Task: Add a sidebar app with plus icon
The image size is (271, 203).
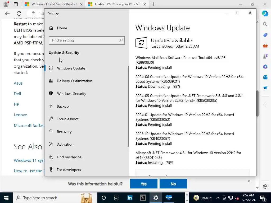Action: 265,105
